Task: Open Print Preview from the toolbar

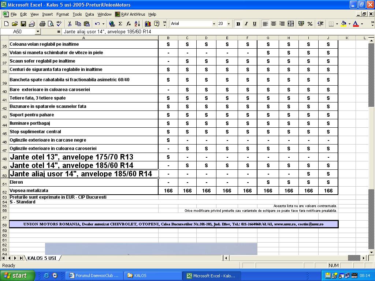Action: 51,24
